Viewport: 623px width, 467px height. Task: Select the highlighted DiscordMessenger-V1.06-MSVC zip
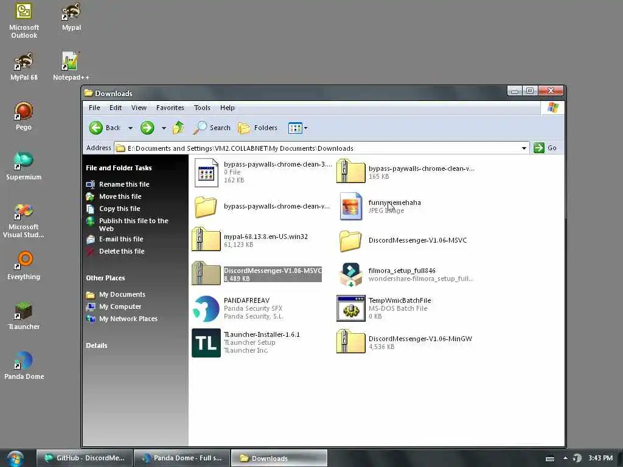257,274
